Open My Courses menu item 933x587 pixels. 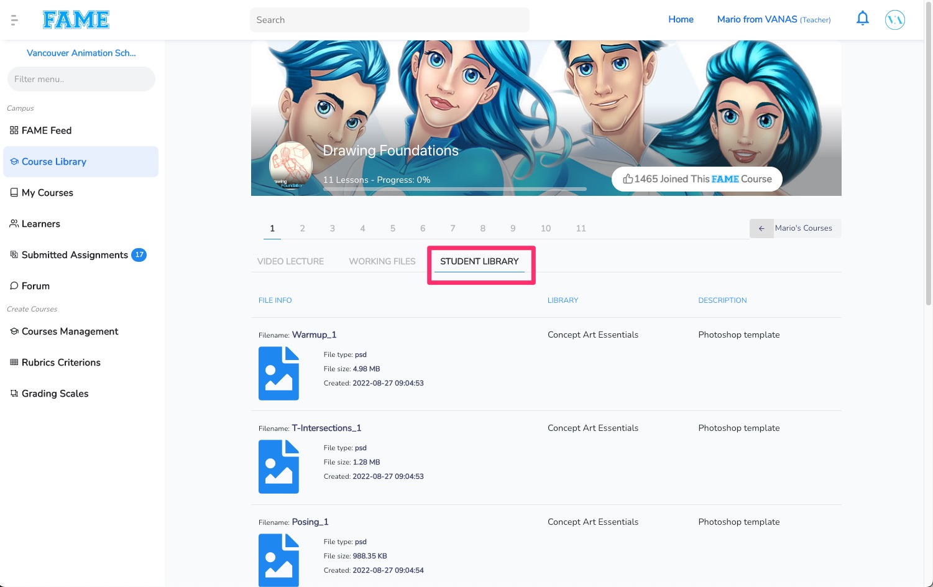pos(81,192)
